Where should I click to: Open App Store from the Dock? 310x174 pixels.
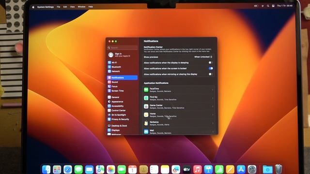(241, 169)
